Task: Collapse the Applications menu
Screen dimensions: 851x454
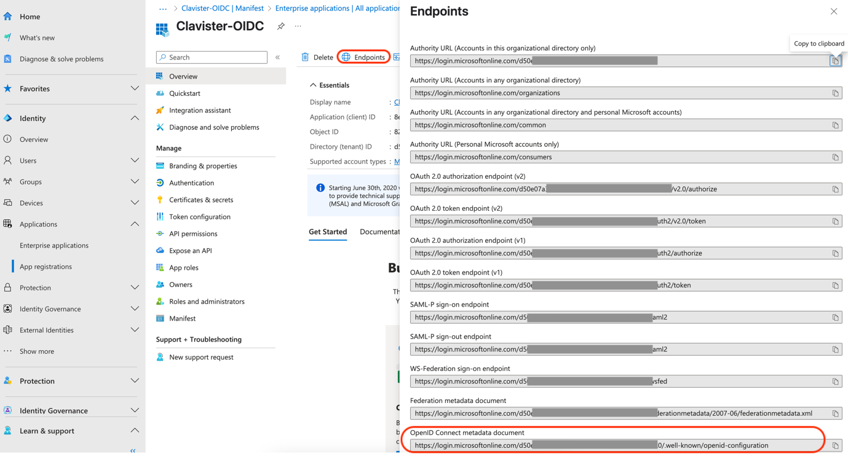Action: click(x=135, y=224)
